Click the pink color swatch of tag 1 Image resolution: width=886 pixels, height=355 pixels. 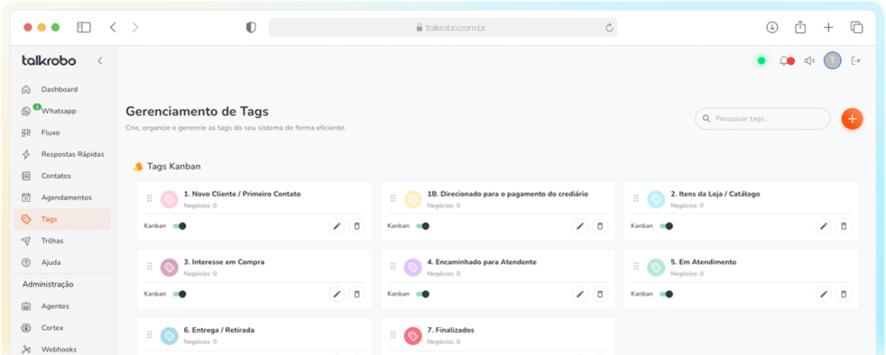pyautogui.click(x=170, y=199)
